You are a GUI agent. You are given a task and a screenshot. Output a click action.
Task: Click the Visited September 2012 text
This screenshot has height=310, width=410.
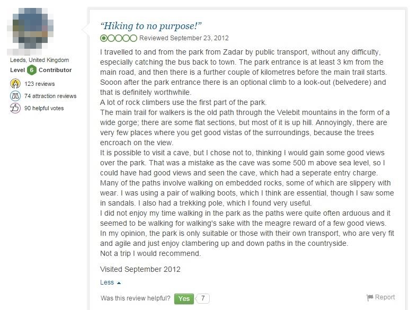tap(140, 269)
